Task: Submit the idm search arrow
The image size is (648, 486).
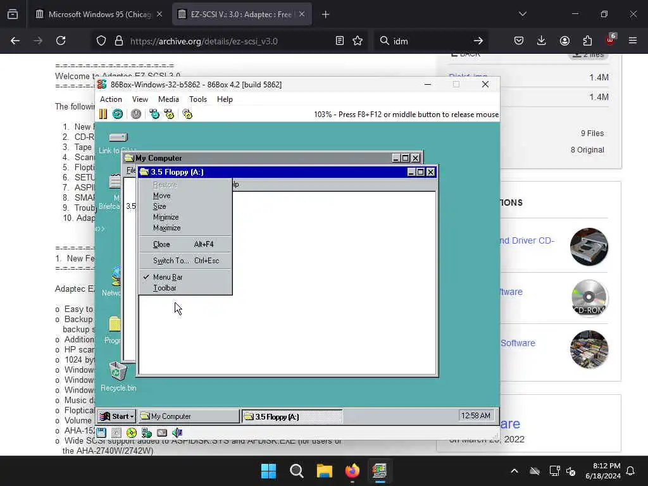Action: coord(478,41)
